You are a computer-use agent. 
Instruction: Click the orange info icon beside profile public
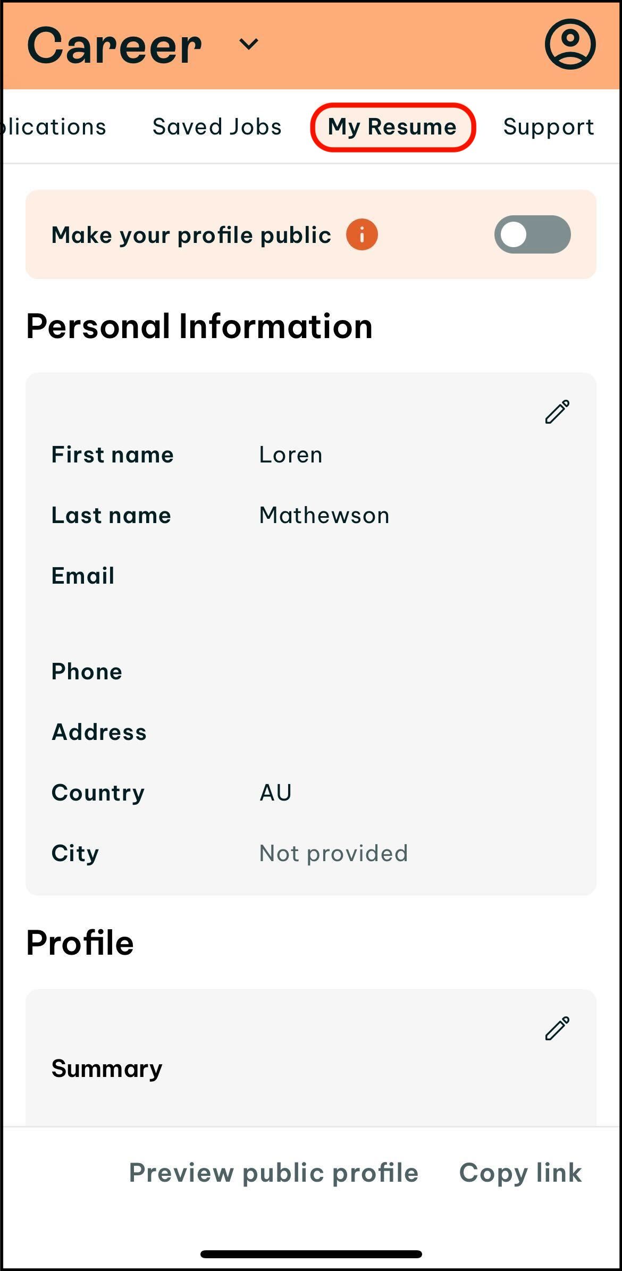point(362,234)
